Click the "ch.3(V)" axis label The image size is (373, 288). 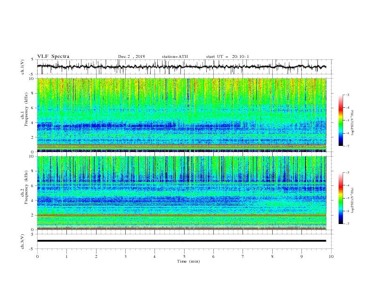pyautogui.click(x=23, y=241)
